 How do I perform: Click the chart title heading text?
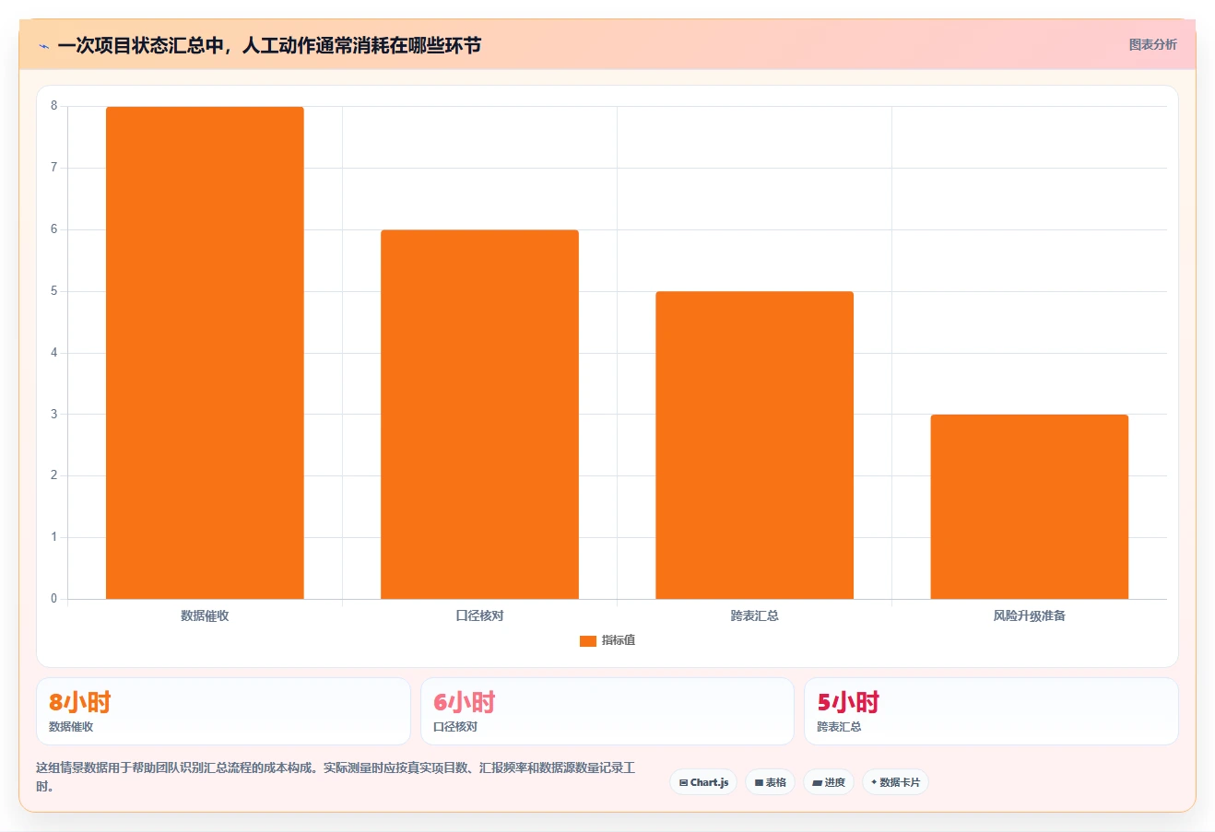tap(269, 45)
